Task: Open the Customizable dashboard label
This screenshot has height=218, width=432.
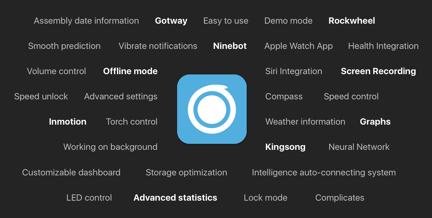Action: pyautogui.click(x=71, y=173)
